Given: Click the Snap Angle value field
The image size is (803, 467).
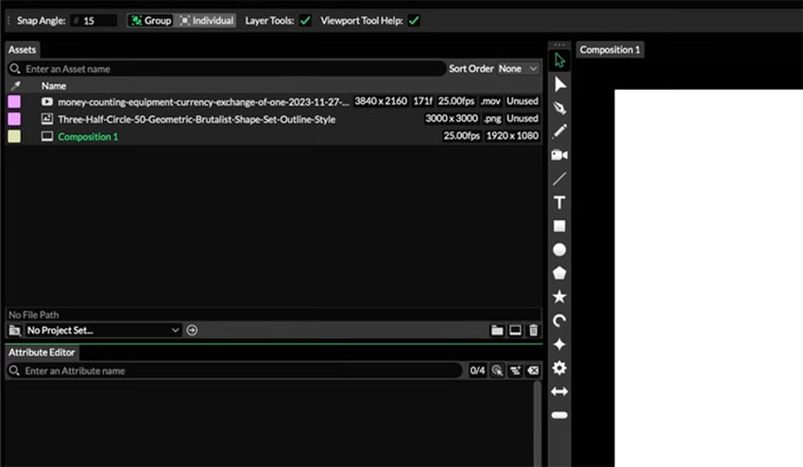Looking at the screenshot, I should click(94, 21).
